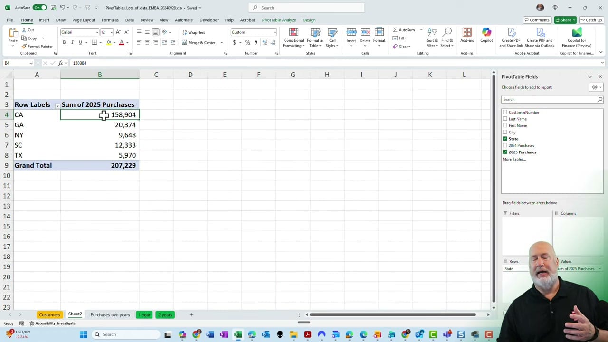Screen dimensions: 608x342
Task: Open Sort & Filter options
Action: (x=432, y=38)
